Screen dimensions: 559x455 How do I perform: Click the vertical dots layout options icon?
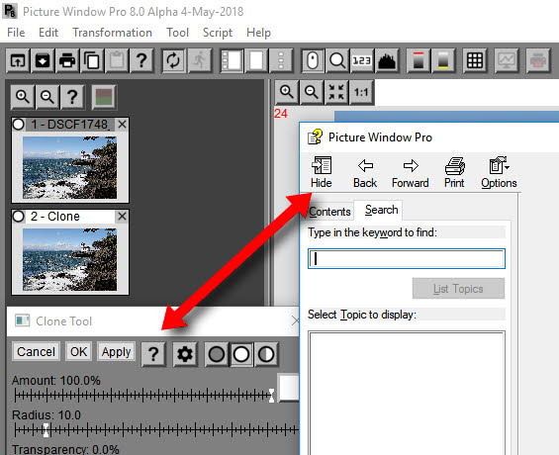click(x=281, y=60)
